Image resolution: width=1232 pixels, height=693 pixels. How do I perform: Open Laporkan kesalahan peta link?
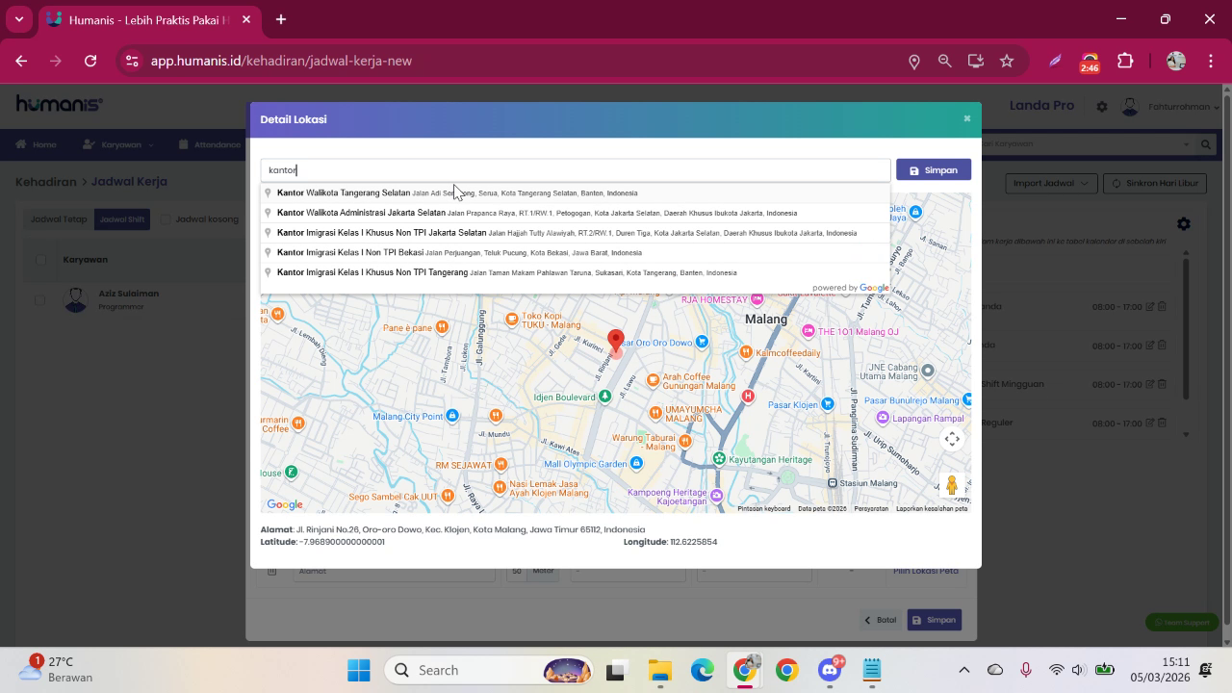pos(932,508)
